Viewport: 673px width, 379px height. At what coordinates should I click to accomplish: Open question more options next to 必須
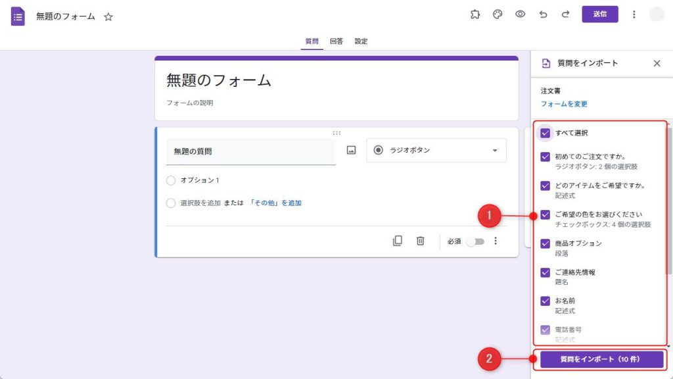[496, 241]
